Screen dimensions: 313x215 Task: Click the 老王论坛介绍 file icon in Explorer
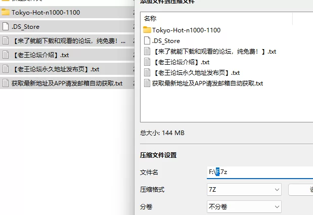click(6, 55)
